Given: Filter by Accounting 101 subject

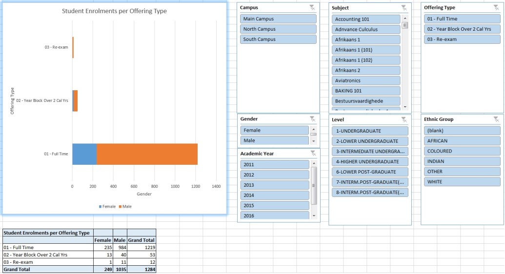Looking at the screenshot, I should 366,20.
